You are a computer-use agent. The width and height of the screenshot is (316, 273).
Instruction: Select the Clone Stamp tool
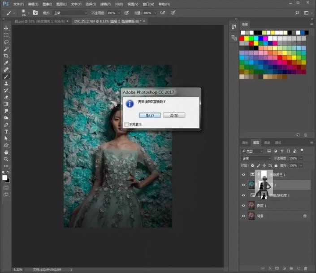click(x=6, y=83)
